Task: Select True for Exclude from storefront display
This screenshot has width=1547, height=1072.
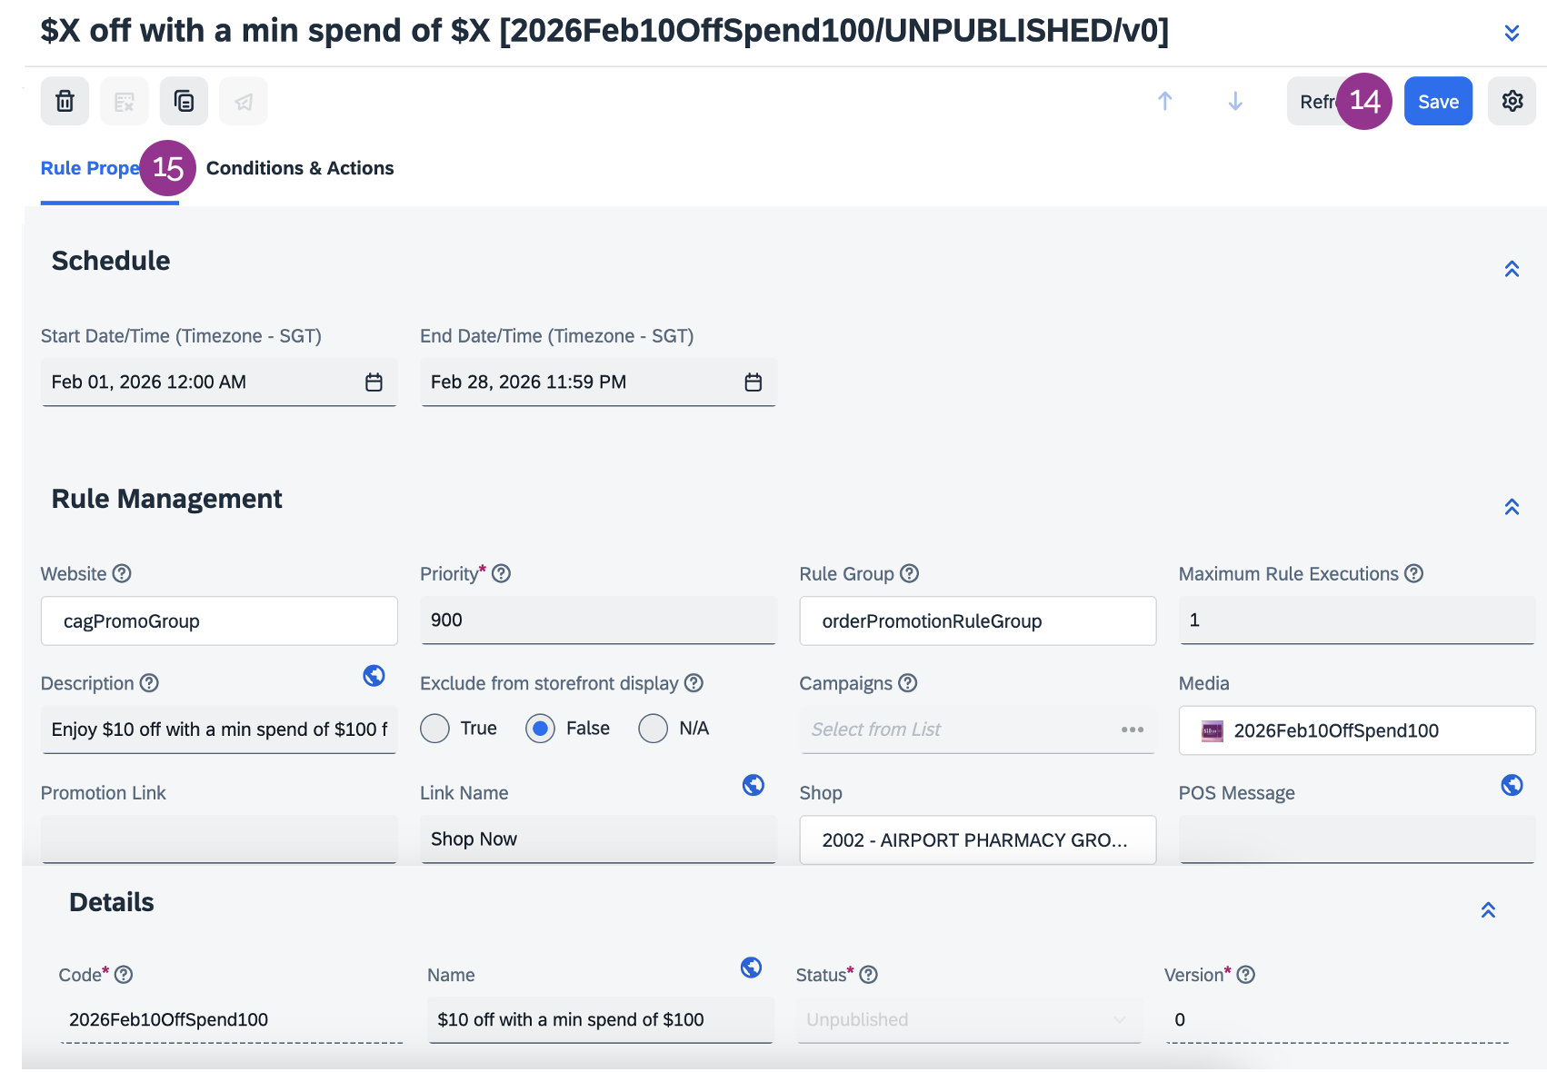Action: pos(435,729)
